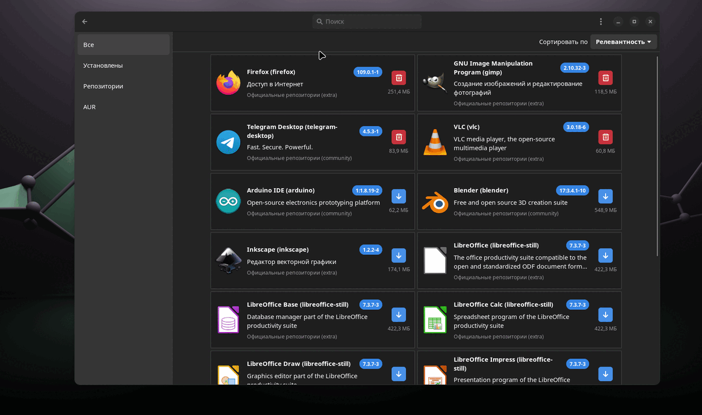Click Inkscape version badge 1.2.2-4

click(371, 250)
